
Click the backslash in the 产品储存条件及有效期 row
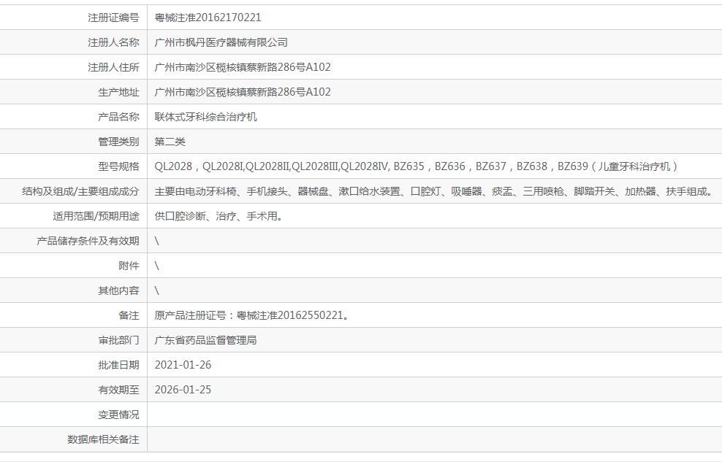pos(156,241)
